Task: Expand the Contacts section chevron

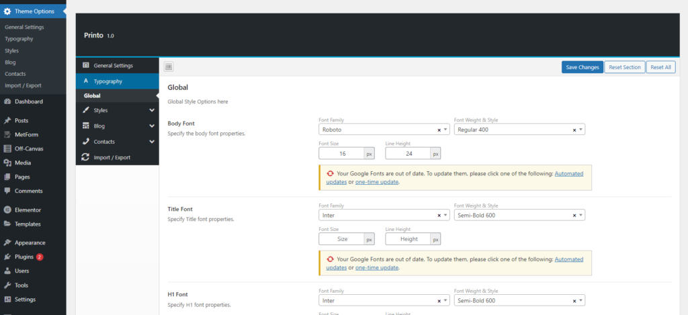Action: click(152, 142)
